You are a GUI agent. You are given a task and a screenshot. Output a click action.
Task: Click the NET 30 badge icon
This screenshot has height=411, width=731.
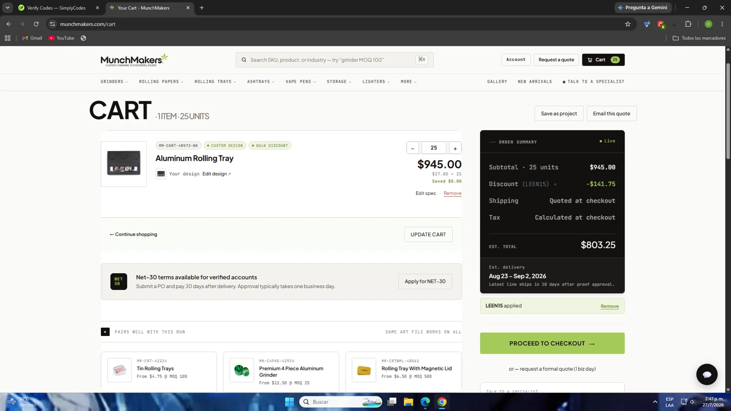pyautogui.click(x=118, y=281)
